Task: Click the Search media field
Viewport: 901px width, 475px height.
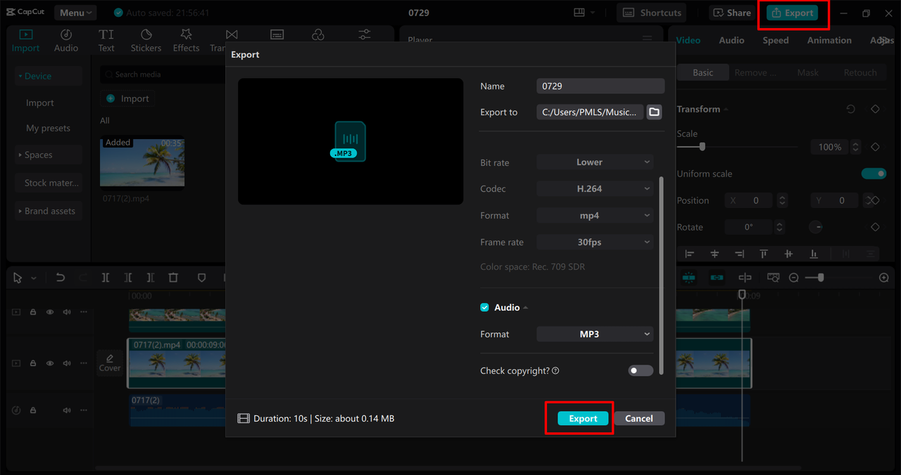Action: pos(162,74)
